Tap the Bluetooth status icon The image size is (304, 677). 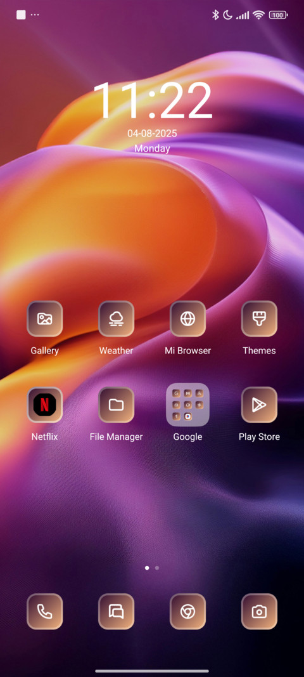tap(215, 15)
